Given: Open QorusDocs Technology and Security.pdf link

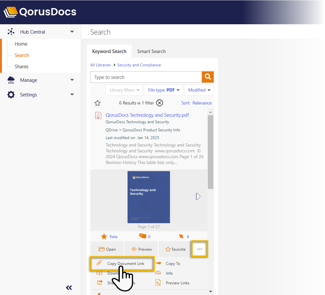Looking at the screenshot, I should (x=147, y=115).
